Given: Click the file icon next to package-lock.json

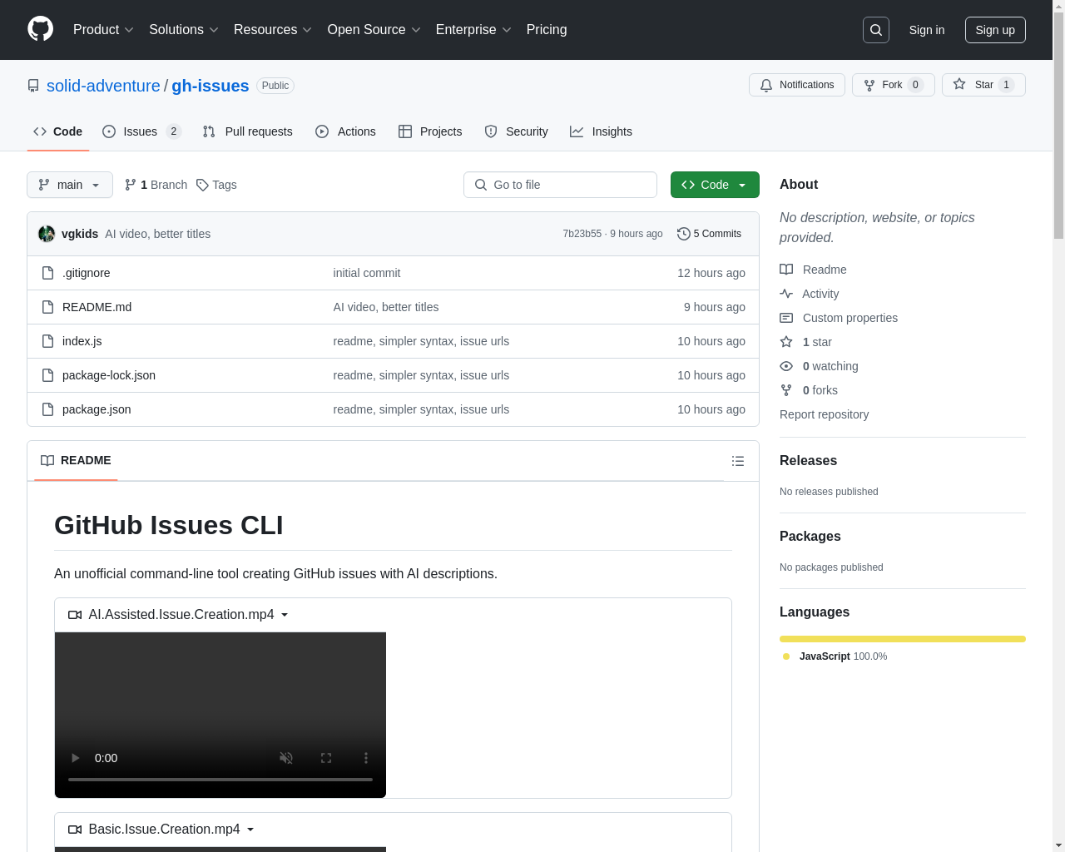Looking at the screenshot, I should pyautogui.click(x=48, y=375).
